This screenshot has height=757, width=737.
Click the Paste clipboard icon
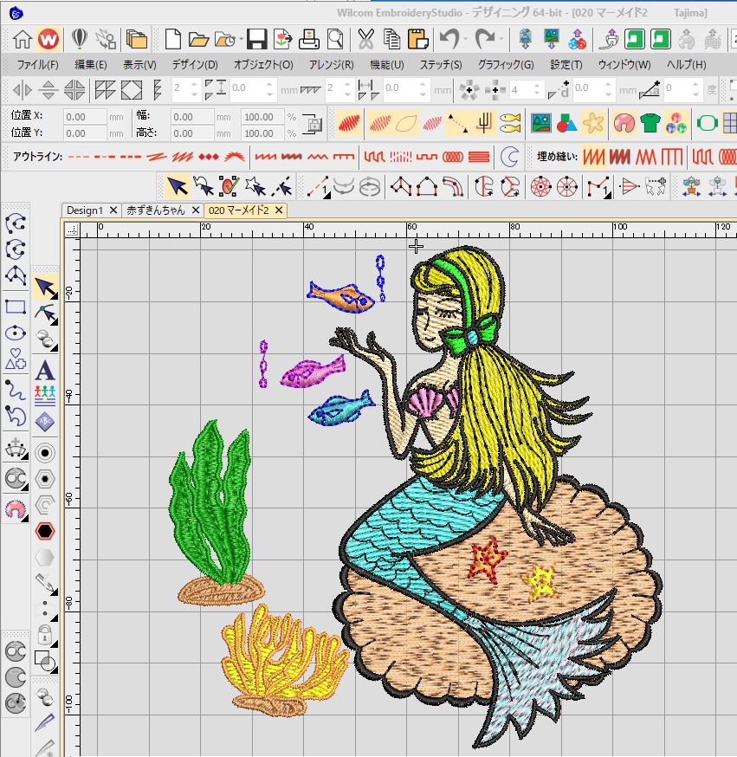(417, 39)
